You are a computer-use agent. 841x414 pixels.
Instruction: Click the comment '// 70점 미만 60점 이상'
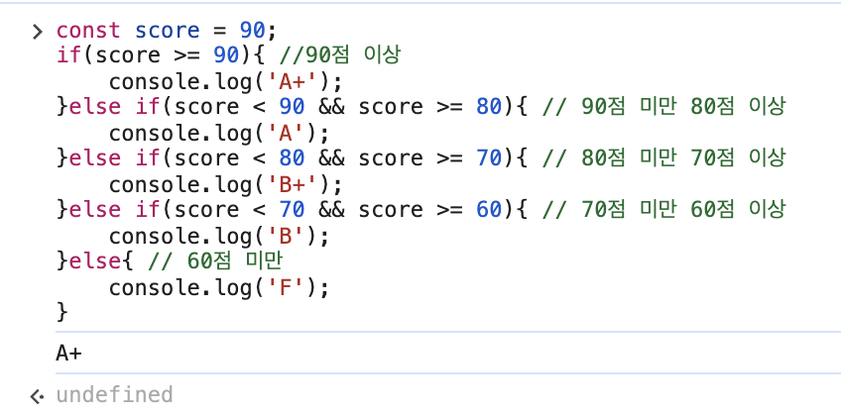click(x=663, y=209)
